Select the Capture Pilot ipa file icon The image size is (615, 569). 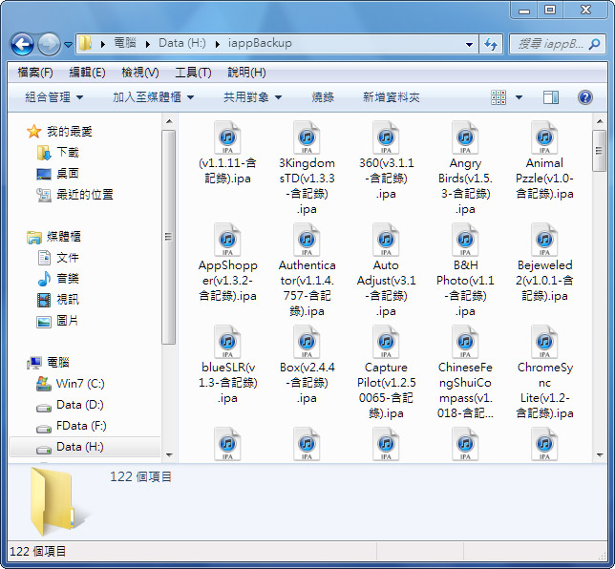(386, 342)
